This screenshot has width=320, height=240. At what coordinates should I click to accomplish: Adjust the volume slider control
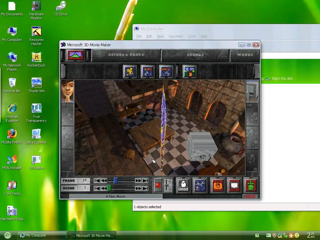pos(168,185)
